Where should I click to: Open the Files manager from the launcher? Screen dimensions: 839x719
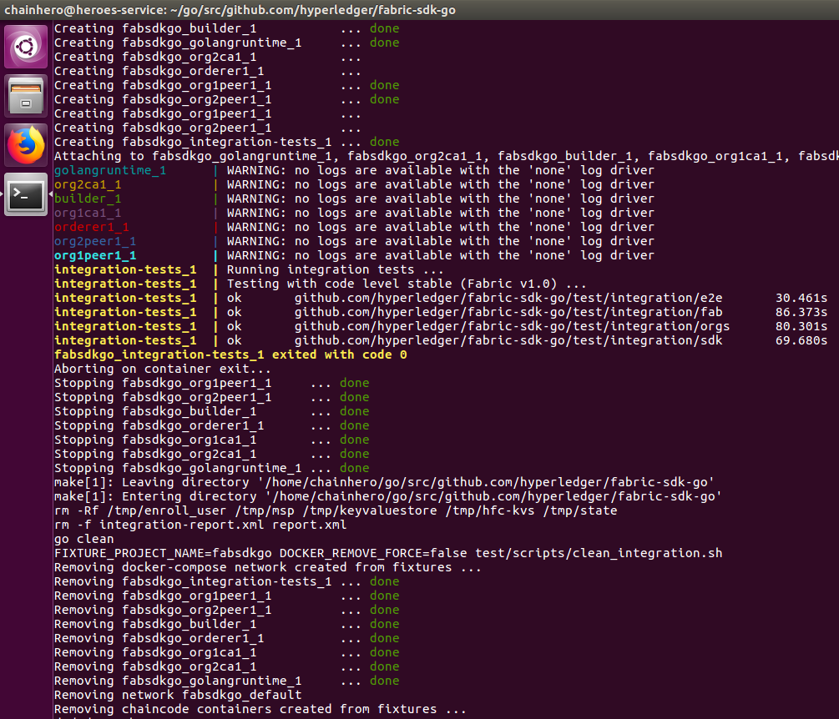click(26, 96)
